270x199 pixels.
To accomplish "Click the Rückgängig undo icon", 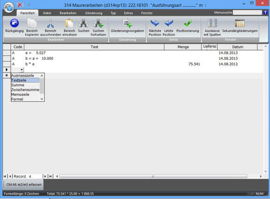I will click(15, 23).
